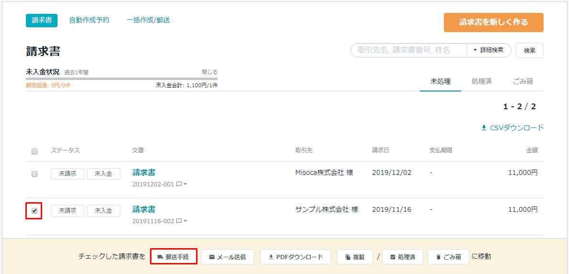The height and width of the screenshot is (274, 569).
Task: Click 未入金 status for Misoca株式会社
Action: [104, 174]
